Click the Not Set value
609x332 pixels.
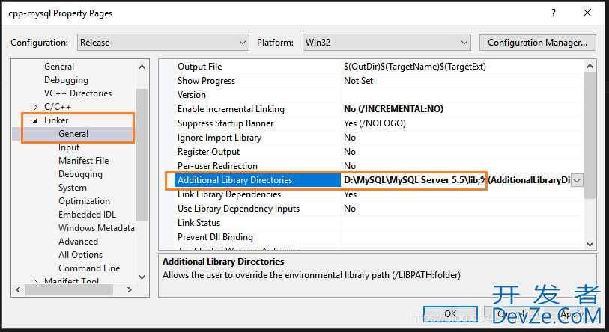pos(358,81)
